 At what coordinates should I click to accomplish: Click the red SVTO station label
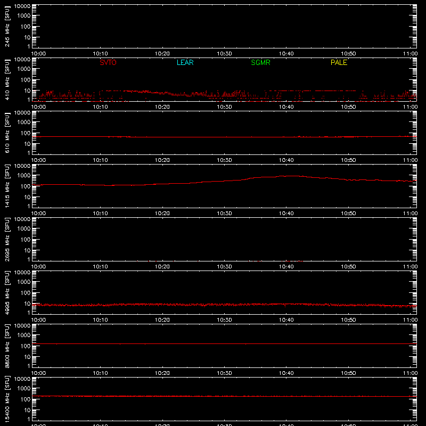[x=108, y=62]
